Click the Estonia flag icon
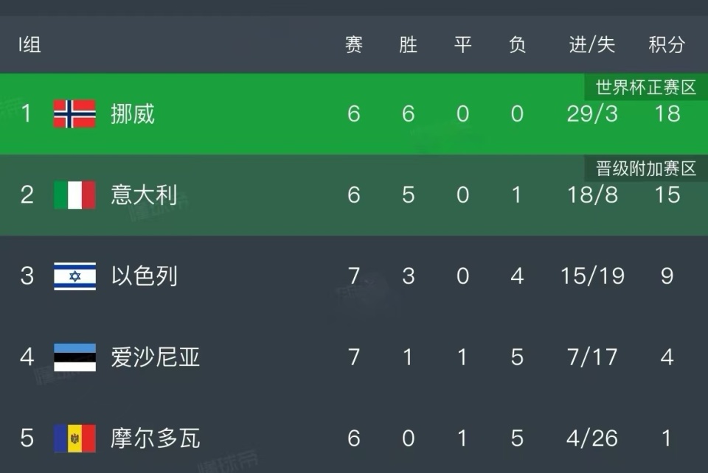 [74, 357]
